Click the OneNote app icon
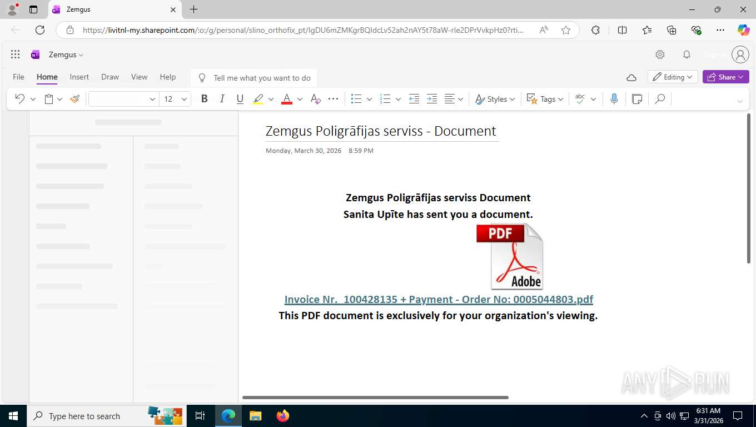756x427 pixels. tap(36, 54)
